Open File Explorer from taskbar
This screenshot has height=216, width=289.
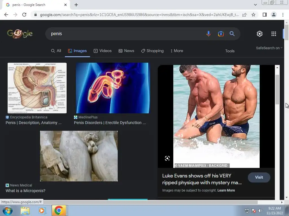[25, 211]
